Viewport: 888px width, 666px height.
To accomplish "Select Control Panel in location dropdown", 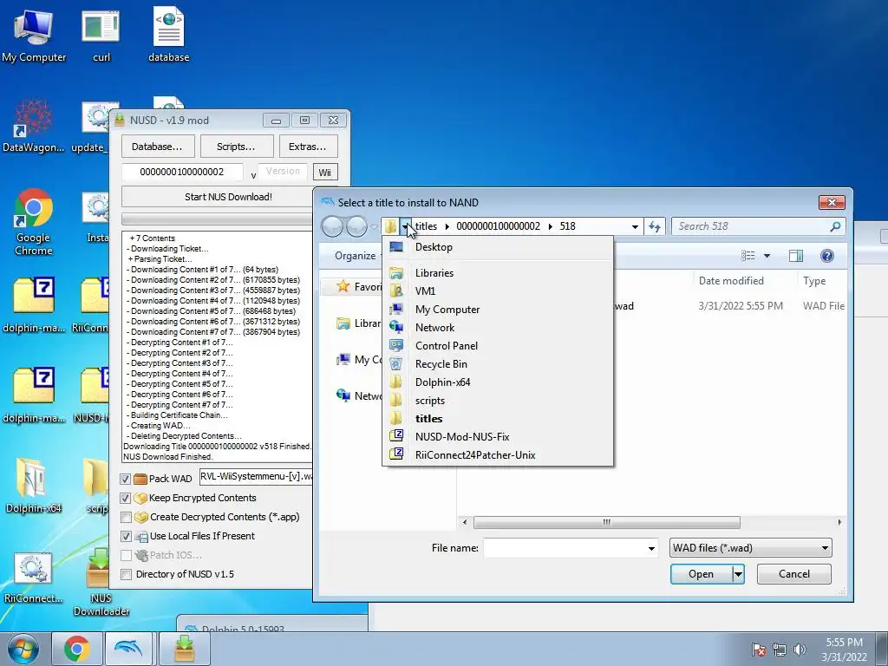I will 498,346.
